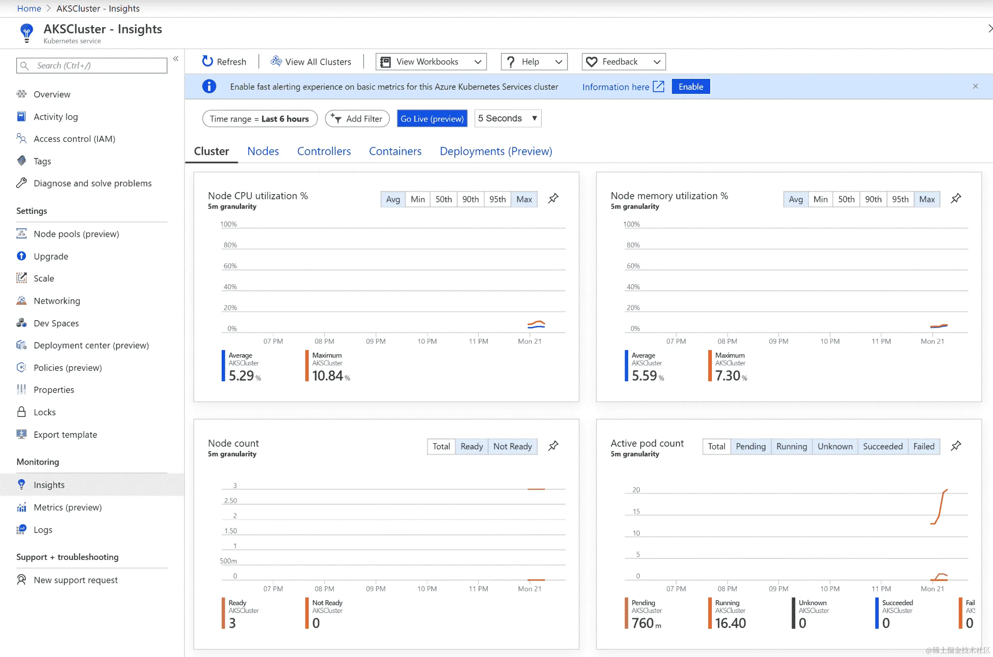Toggle Not Ready in Node count

(x=512, y=446)
